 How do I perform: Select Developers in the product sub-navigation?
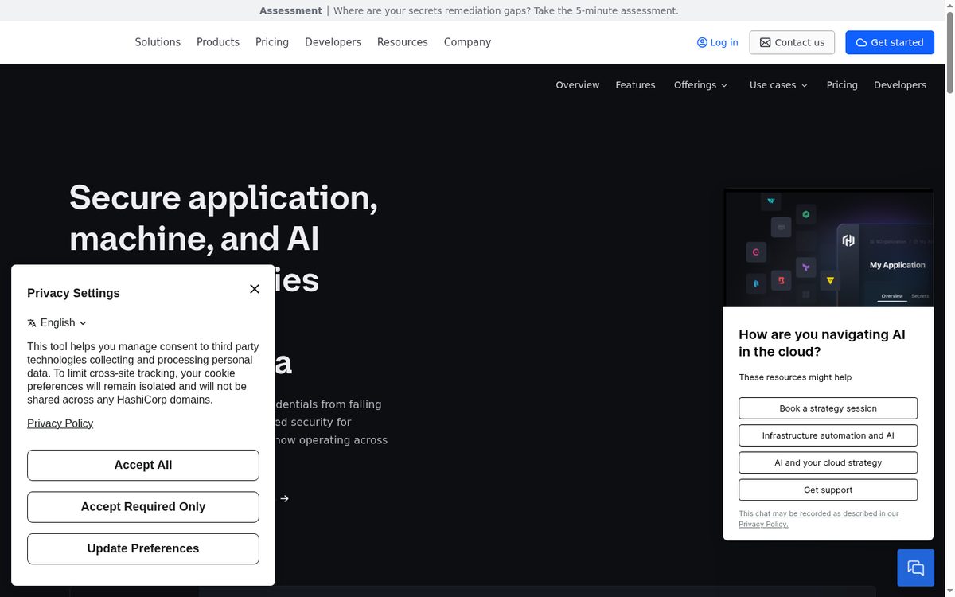(x=900, y=85)
